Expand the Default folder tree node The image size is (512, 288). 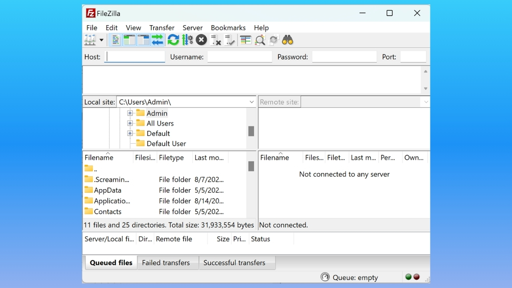click(x=130, y=133)
